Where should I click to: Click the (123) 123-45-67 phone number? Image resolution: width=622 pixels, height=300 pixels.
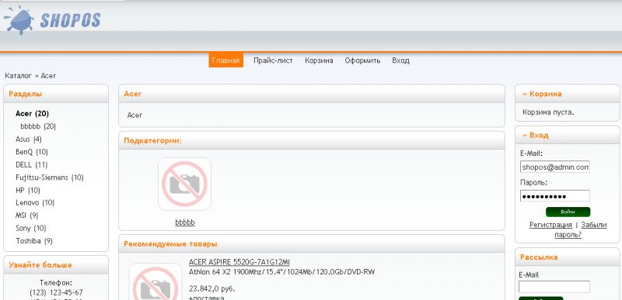(56, 293)
